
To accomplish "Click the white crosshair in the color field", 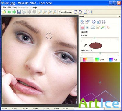I will [x=100, y=82].
